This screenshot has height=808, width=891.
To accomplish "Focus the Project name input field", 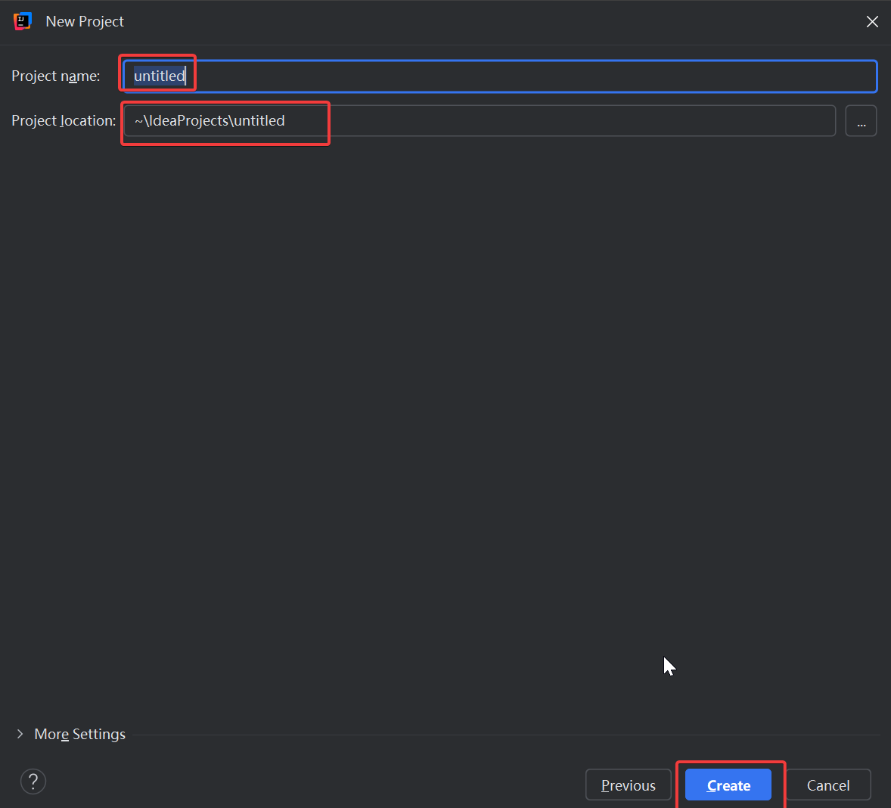I will coord(499,76).
